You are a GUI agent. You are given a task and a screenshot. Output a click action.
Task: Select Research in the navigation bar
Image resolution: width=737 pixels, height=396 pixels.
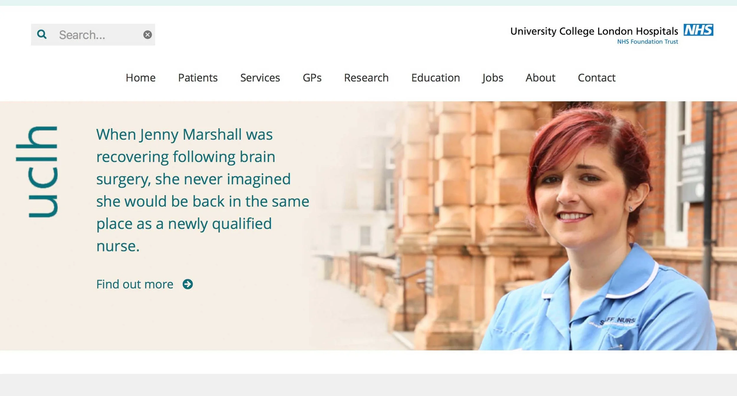pyautogui.click(x=366, y=78)
